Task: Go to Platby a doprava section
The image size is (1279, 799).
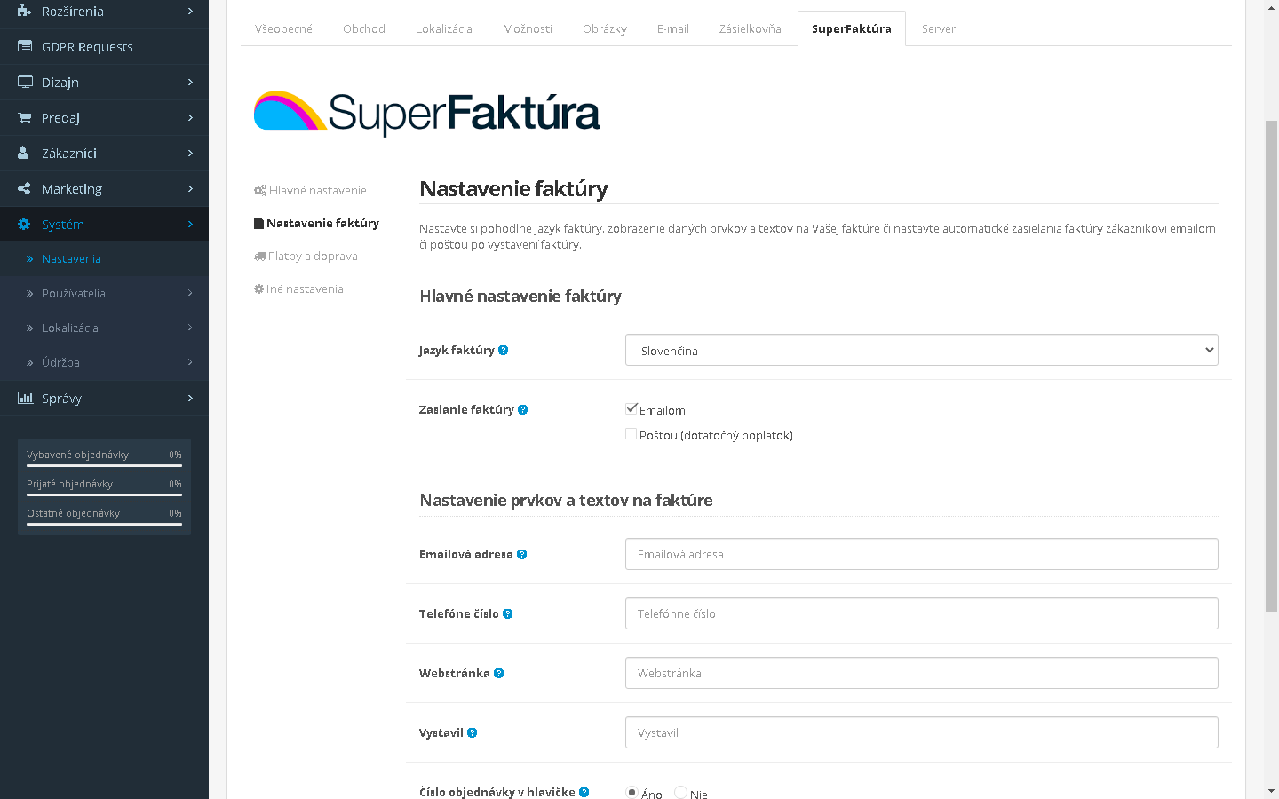Action: click(x=312, y=256)
